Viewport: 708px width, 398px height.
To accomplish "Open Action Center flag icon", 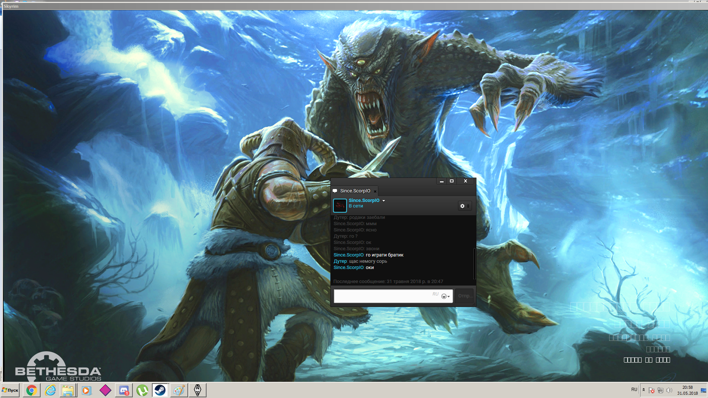I will tap(652, 390).
